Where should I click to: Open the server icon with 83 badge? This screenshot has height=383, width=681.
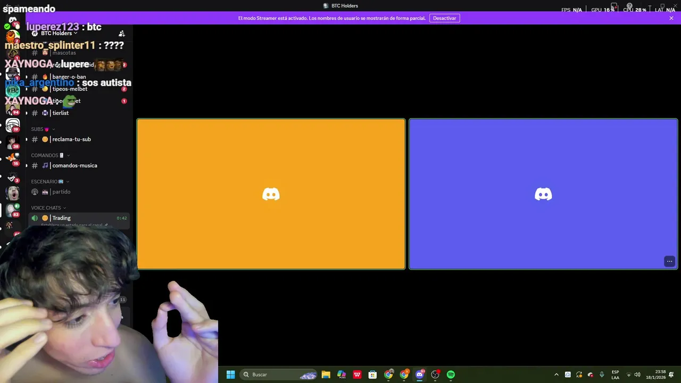(x=13, y=210)
